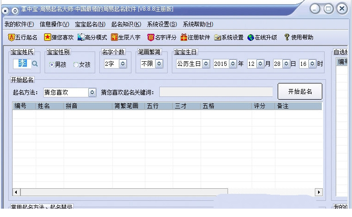The height and width of the screenshot is (217, 352).
Task: Click the up-down arrow button in title bar
Action: pos(15,11)
